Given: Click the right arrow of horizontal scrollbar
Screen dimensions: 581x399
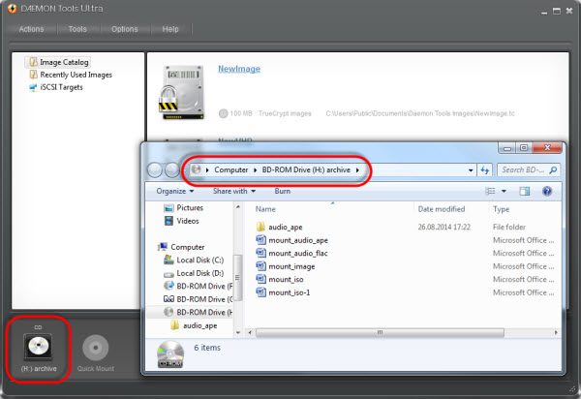Looking at the screenshot, I should pos(556,333).
